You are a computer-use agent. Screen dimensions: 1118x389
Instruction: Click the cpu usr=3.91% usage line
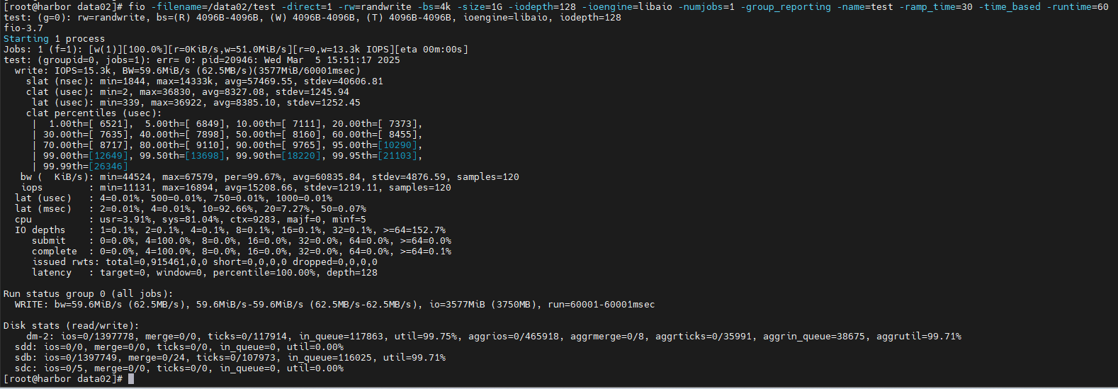pyautogui.click(x=191, y=219)
